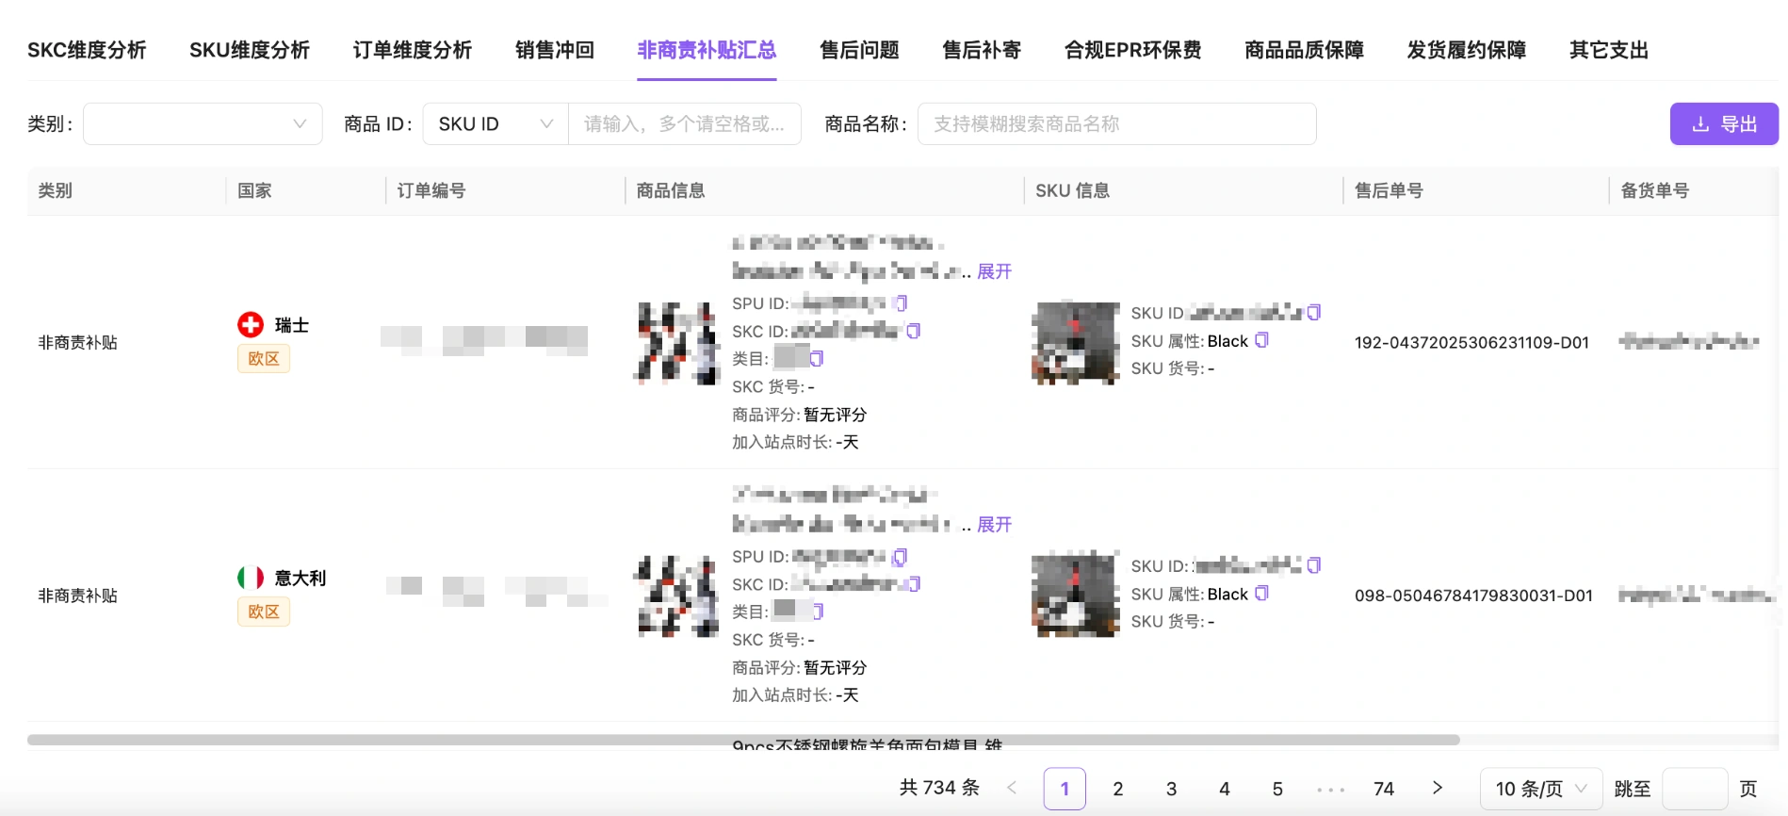Focus the product ID search input
1788x816 pixels.
[x=685, y=123]
